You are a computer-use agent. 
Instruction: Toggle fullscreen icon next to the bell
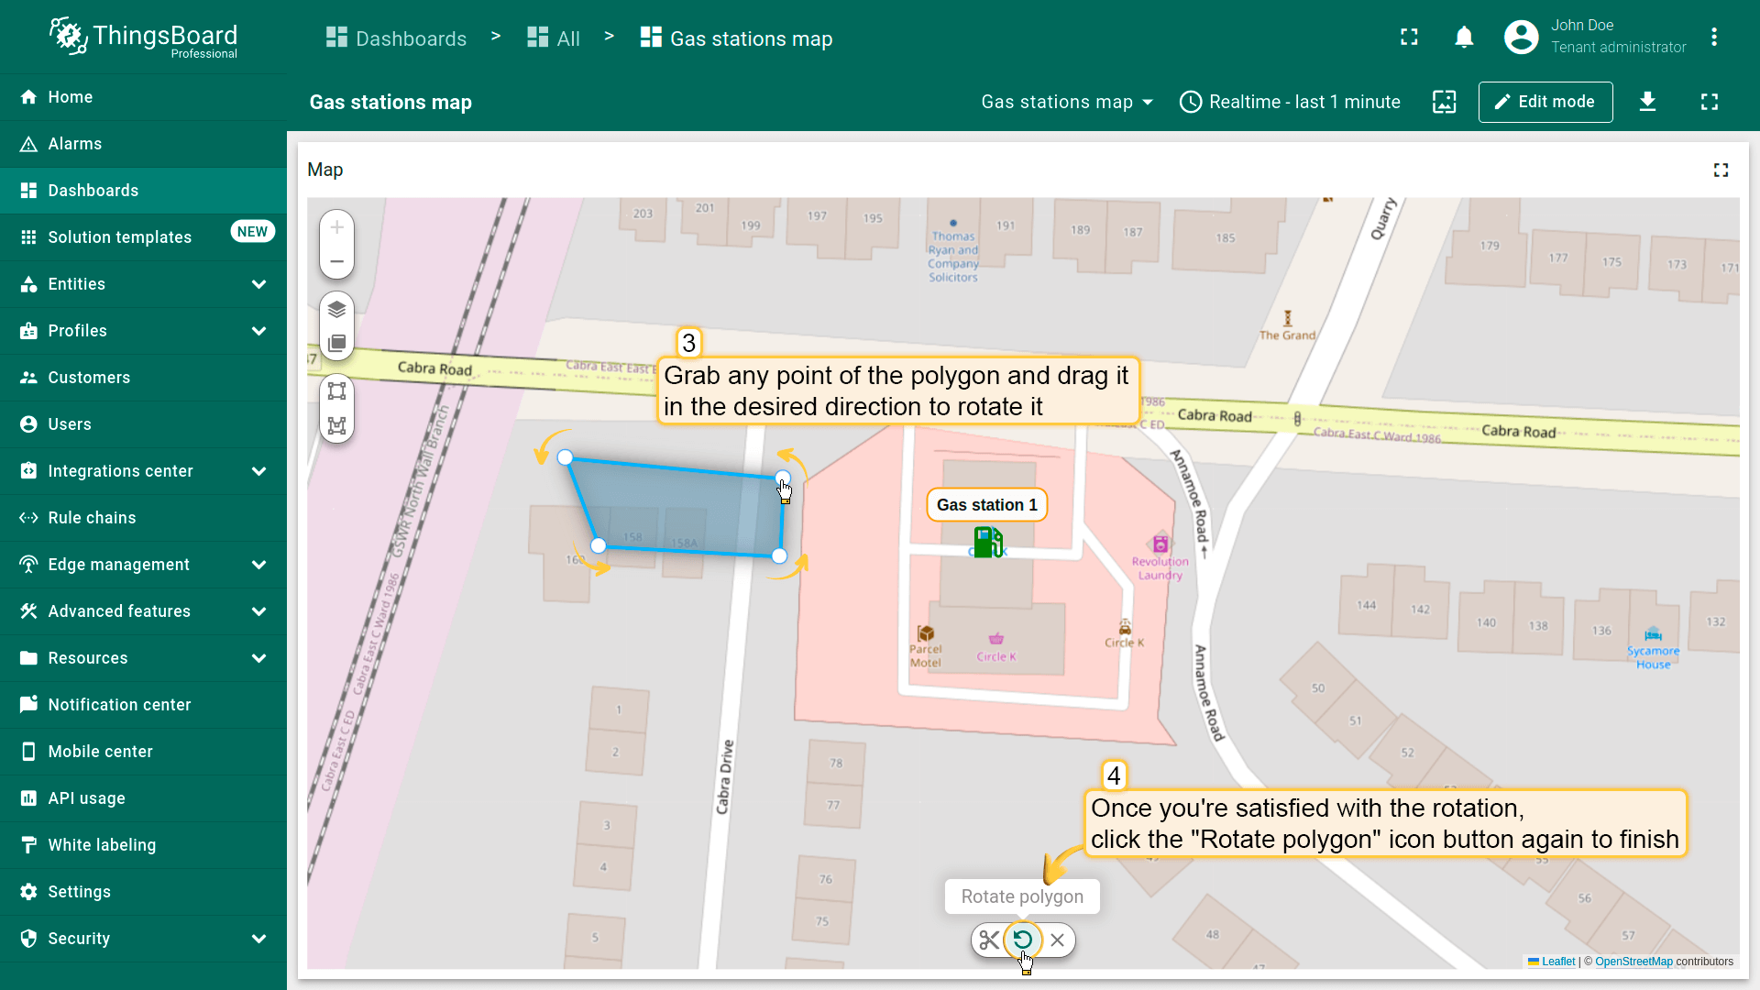pyautogui.click(x=1409, y=38)
